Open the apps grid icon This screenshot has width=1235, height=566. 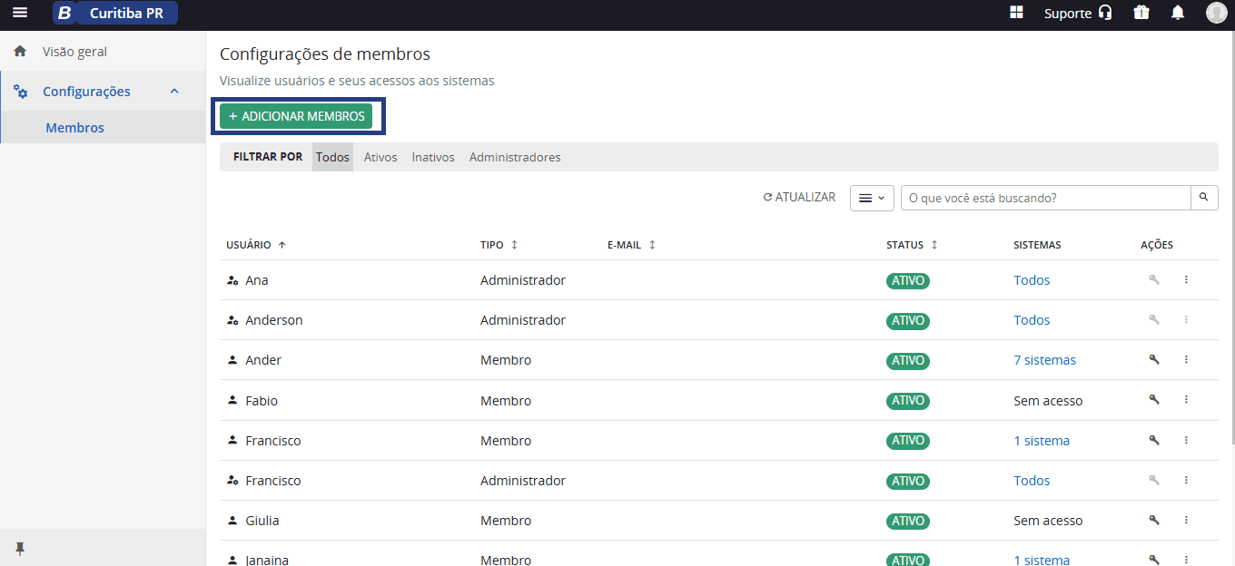pos(1016,13)
